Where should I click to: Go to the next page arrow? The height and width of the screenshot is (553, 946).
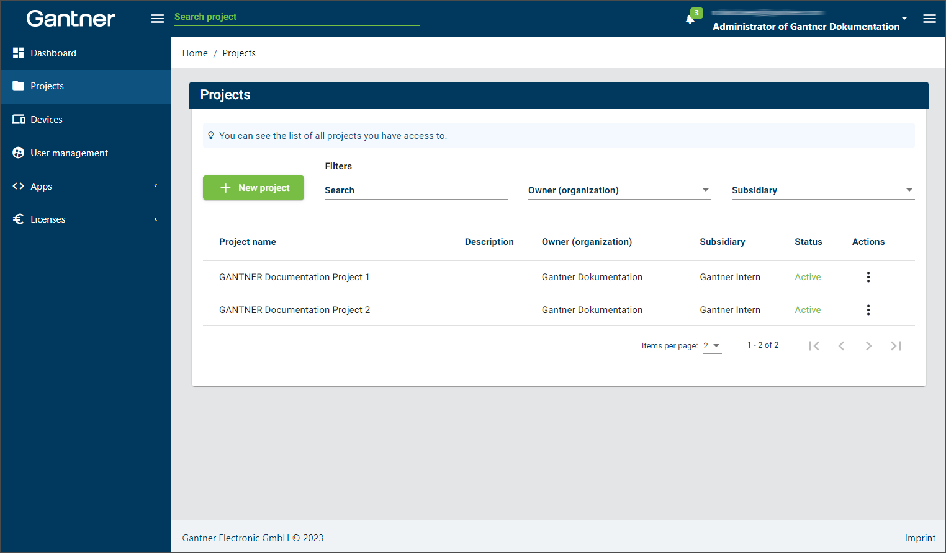[868, 346]
